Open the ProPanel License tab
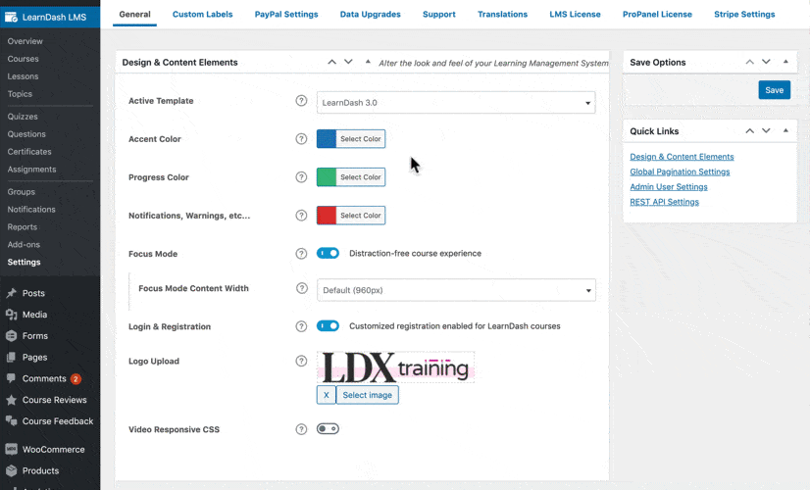 pyautogui.click(x=657, y=15)
